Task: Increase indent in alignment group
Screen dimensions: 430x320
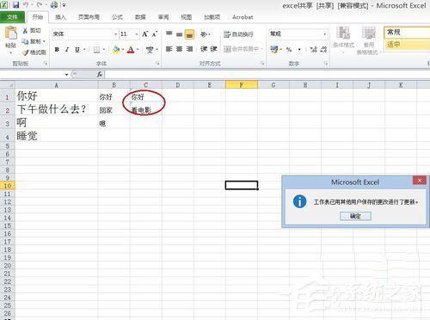Action: pos(213,49)
